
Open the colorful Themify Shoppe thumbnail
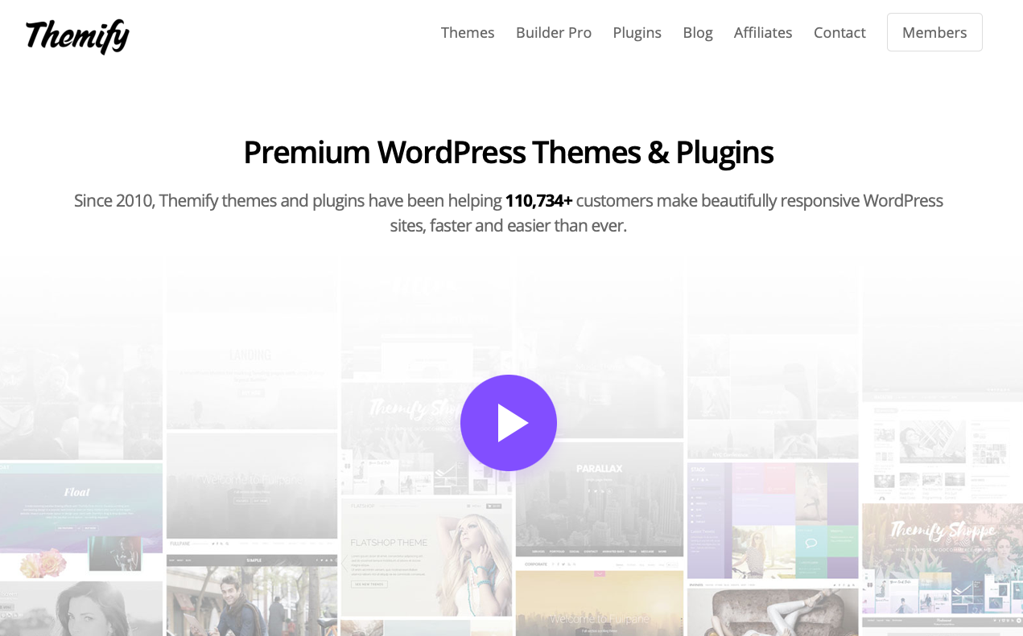tap(943, 559)
